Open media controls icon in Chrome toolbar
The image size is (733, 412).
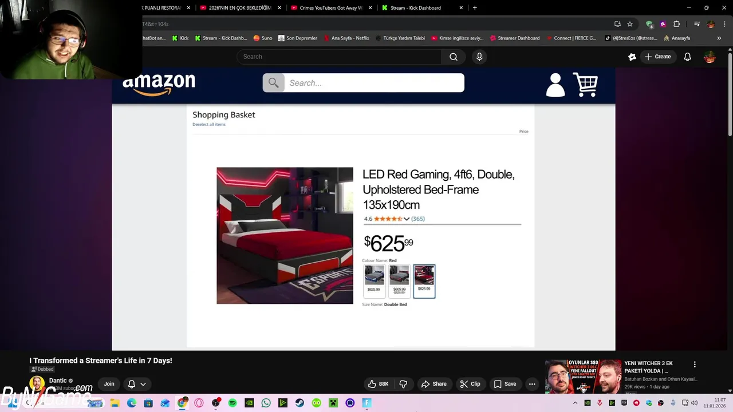(x=697, y=24)
